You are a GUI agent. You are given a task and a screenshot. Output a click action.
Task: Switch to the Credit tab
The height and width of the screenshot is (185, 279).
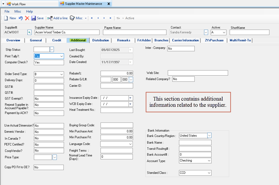[57, 40]
